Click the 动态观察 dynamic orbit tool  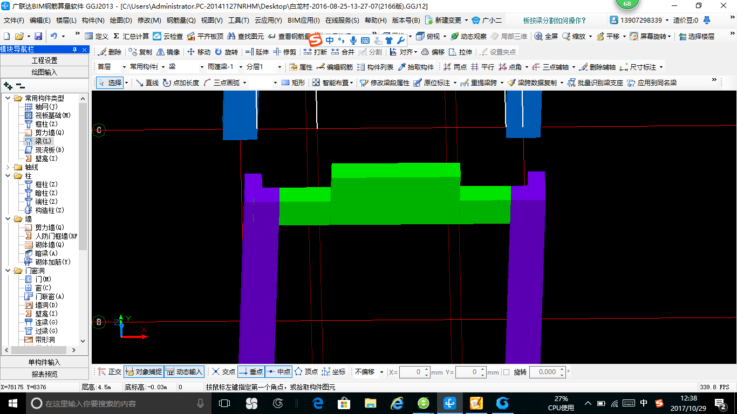(468, 36)
